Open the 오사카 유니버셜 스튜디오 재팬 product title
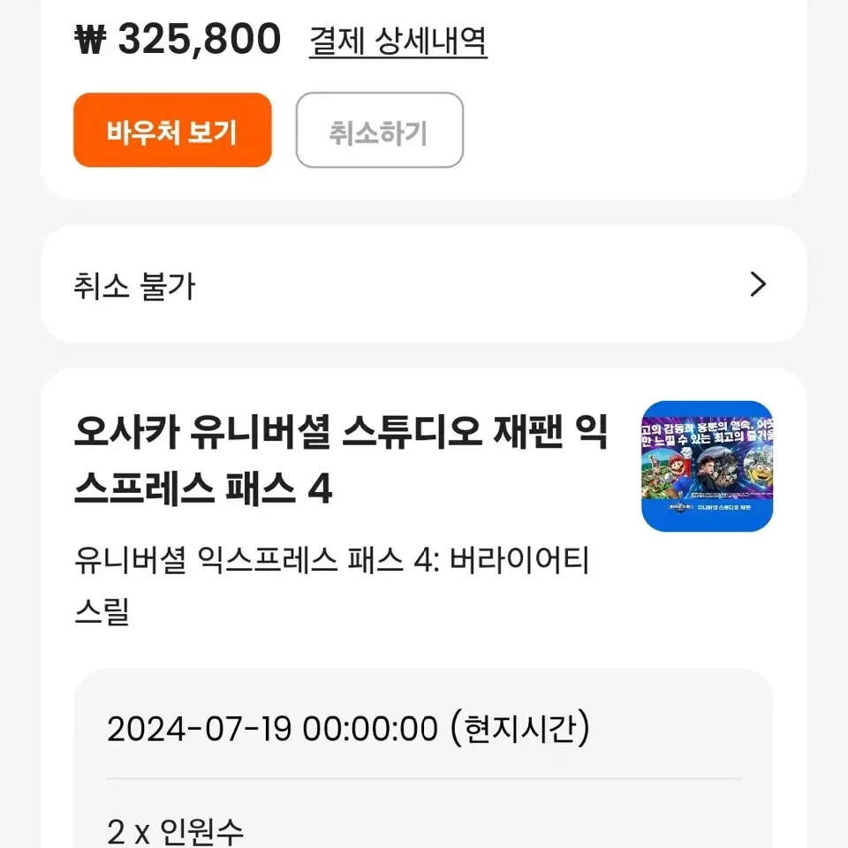The height and width of the screenshot is (848, 848). click(x=341, y=459)
